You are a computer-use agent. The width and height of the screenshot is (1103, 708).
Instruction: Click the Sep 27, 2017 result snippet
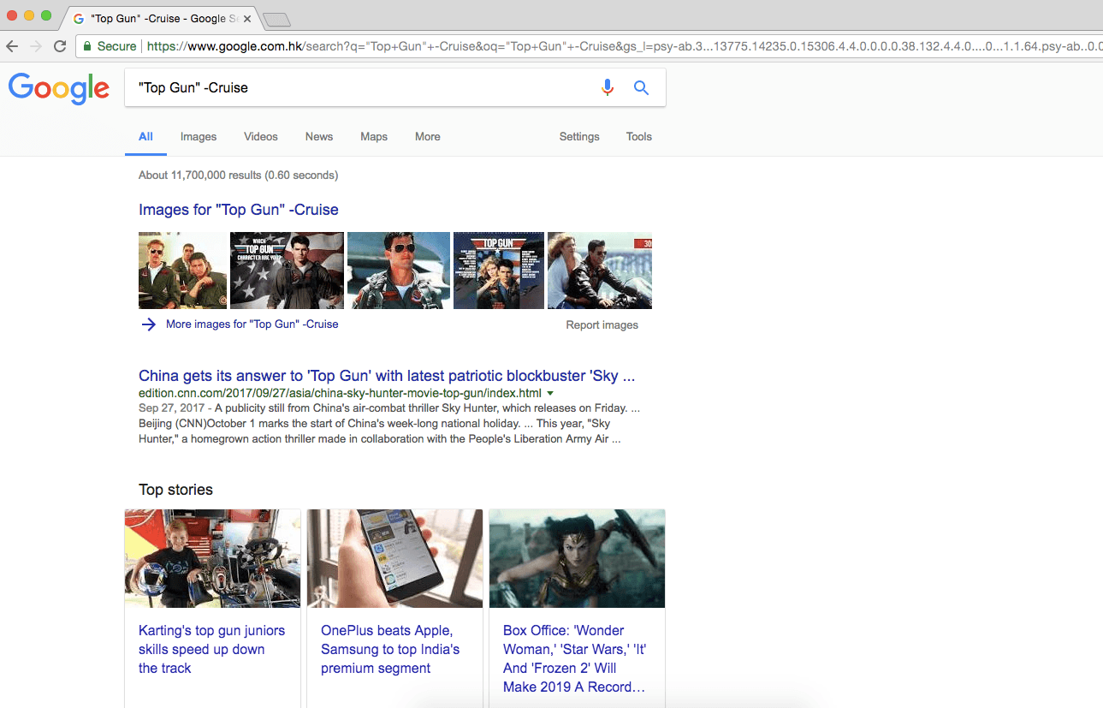[389, 424]
